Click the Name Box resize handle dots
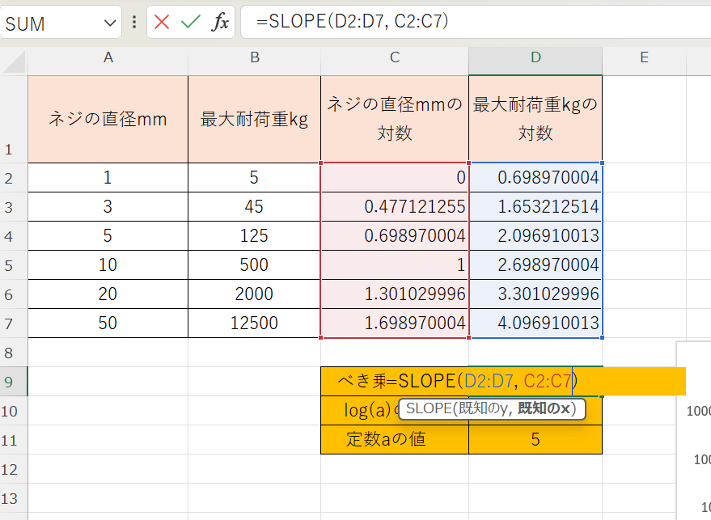 (x=134, y=23)
